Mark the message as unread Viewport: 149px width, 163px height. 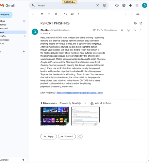(x=65, y=14)
